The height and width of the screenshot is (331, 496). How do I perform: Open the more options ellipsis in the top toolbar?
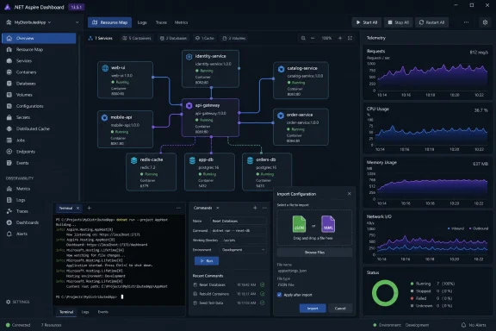tap(466, 22)
